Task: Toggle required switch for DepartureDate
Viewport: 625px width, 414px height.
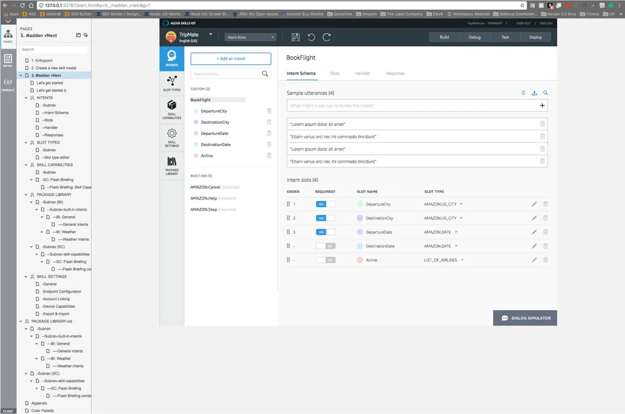Action: point(325,232)
